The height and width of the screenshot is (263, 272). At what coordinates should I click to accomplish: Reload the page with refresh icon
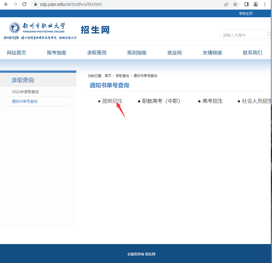[x=24, y=4]
